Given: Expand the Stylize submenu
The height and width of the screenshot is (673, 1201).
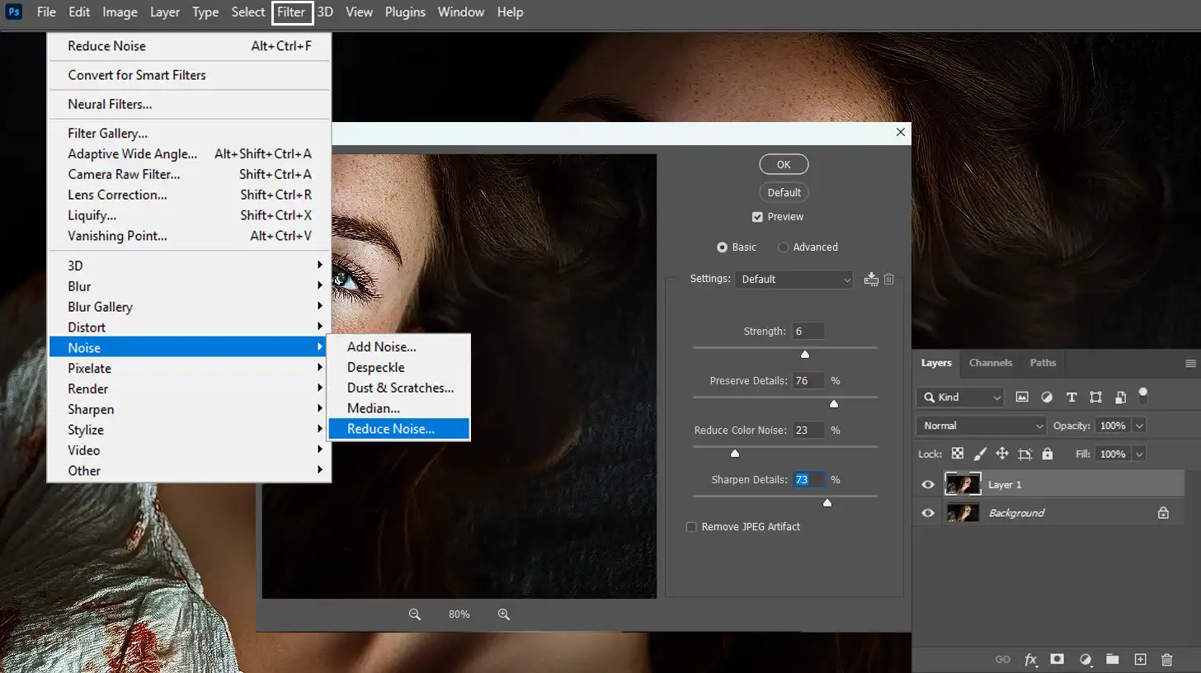Looking at the screenshot, I should [x=189, y=430].
